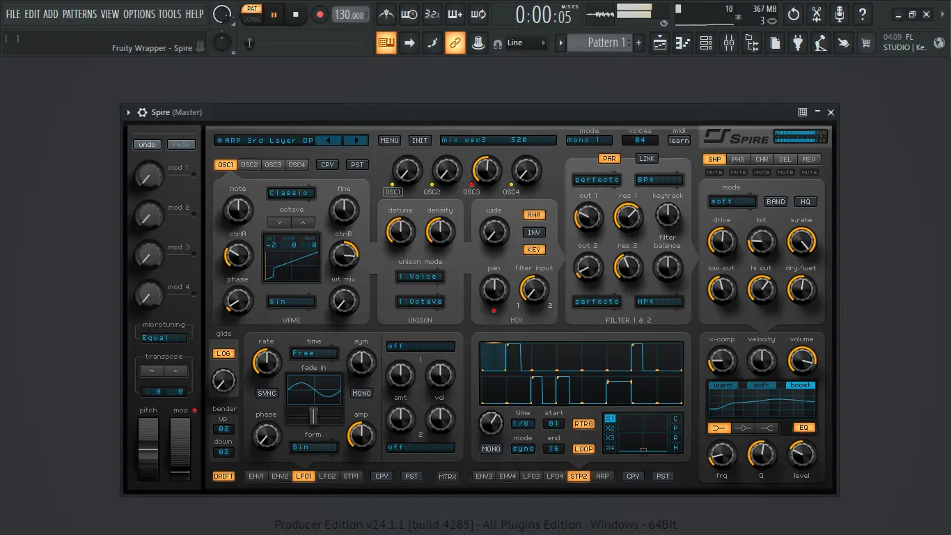Open the mixer view icon
951x535 pixels.
point(729,43)
